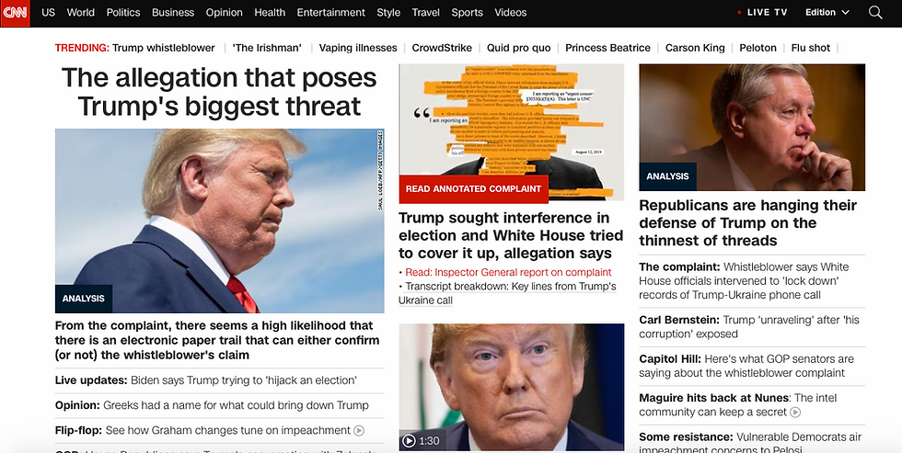Click the CNN logo icon
Screen dimensions: 902x453
15,13
